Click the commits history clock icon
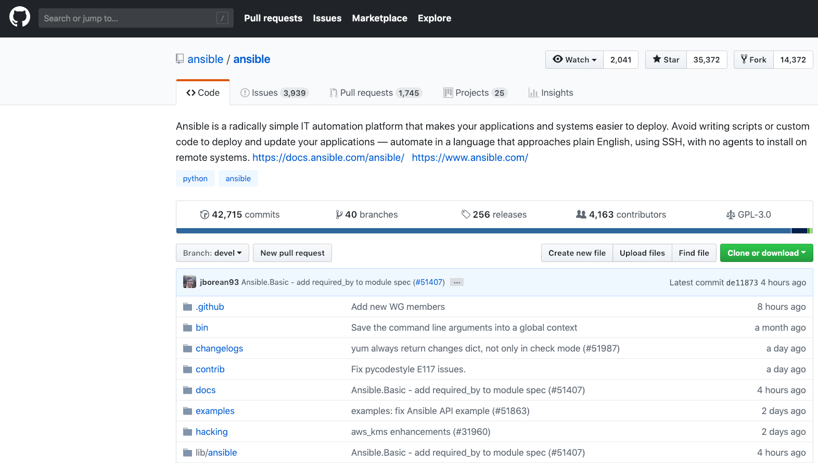818x463 pixels. (204, 215)
